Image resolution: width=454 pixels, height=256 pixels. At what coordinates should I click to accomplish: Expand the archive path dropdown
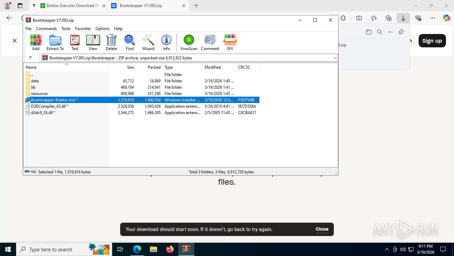pyautogui.click(x=335, y=58)
